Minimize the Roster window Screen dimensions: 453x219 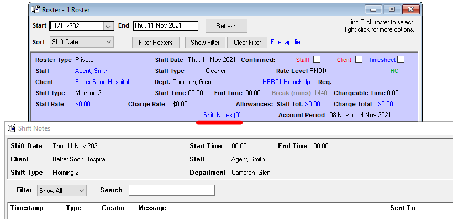(373, 9)
